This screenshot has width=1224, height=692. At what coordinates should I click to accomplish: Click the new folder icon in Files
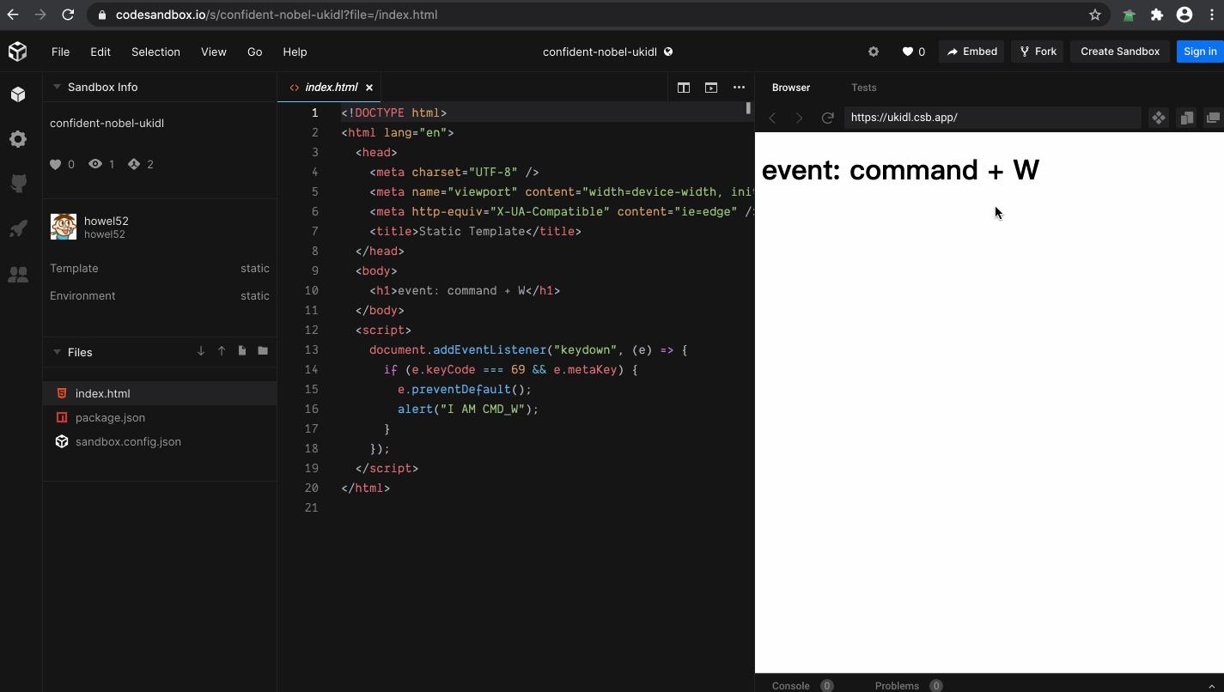tap(263, 351)
